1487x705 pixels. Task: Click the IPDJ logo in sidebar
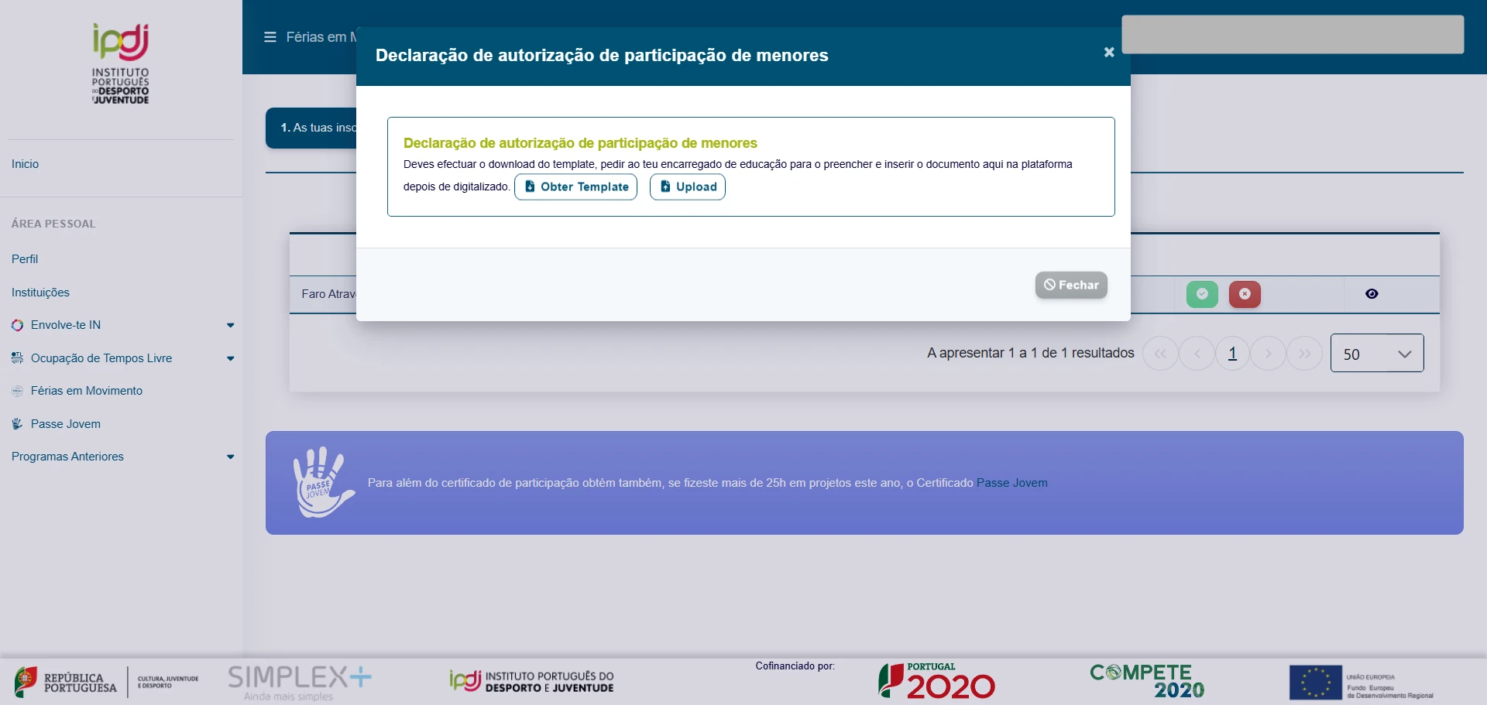point(121,63)
